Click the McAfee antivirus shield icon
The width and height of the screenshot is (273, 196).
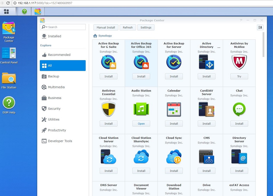[239, 62]
